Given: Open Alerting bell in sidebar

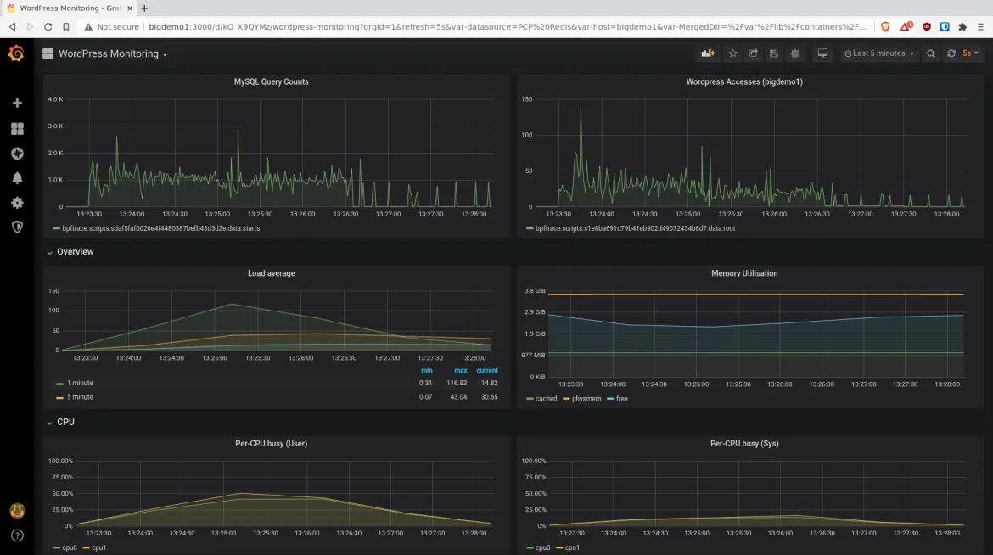Looking at the screenshot, I should tap(17, 178).
